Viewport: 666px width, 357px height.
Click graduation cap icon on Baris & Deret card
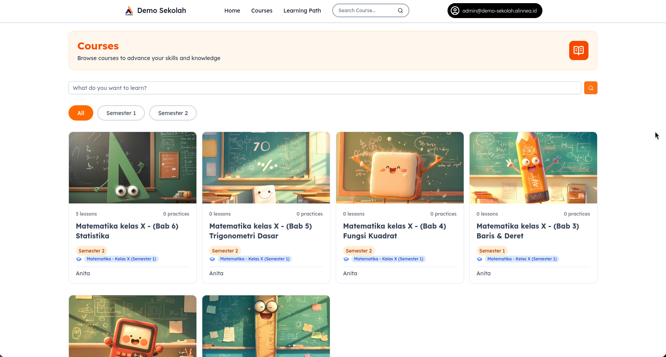(x=479, y=259)
